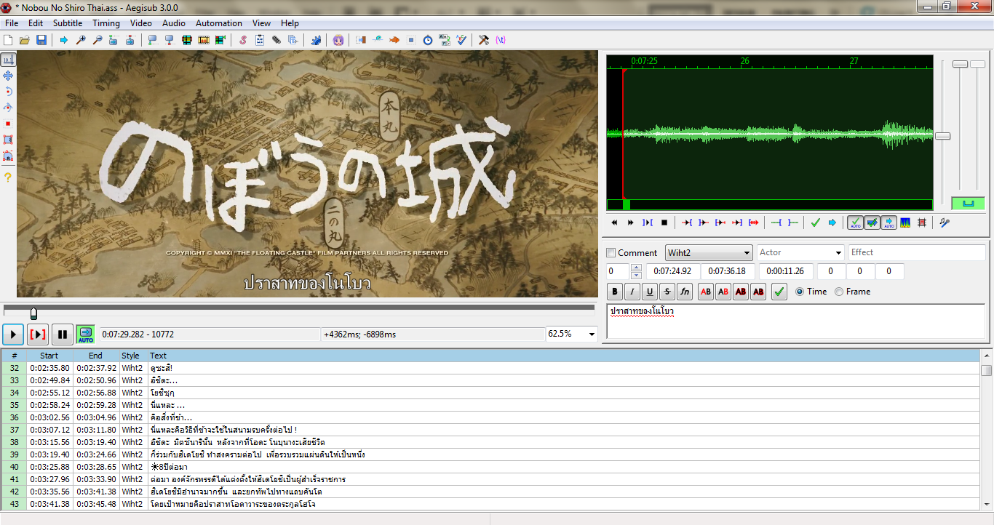Open the File menu
The height and width of the screenshot is (525, 994).
[x=12, y=23]
